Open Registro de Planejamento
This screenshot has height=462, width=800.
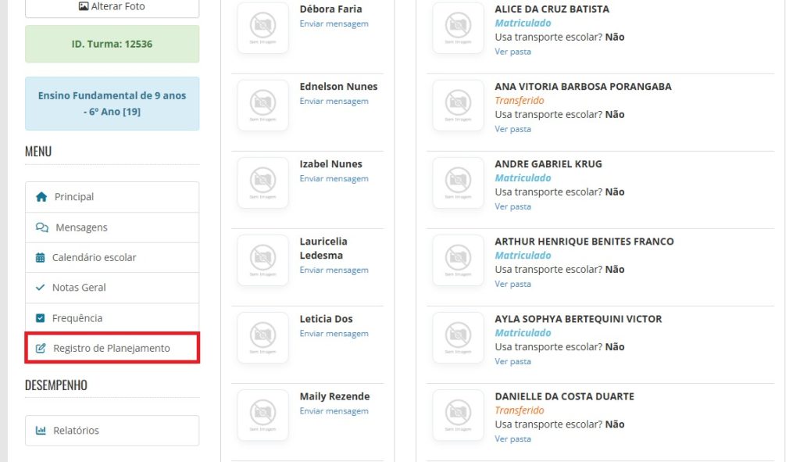coord(112,348)
